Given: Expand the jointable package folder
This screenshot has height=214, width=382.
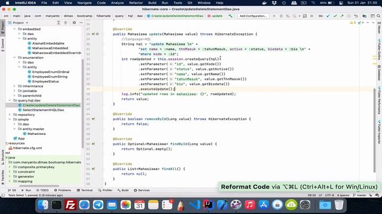Looking at the screenshot, I should [14, 91].
